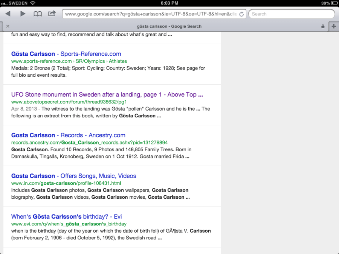Open Gosta Carlsson Offers Songs, Music link
Screen dimensions: 339x254
click(73, 176)
